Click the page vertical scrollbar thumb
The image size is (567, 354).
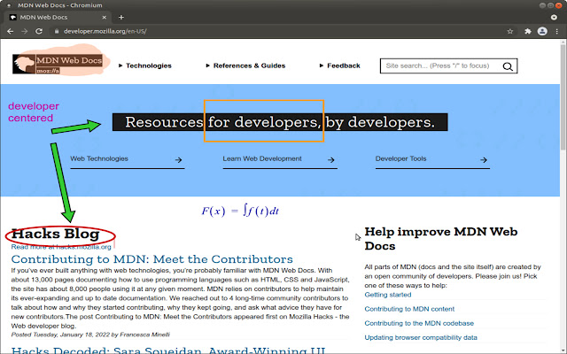pyautogui.click(x=563, y=96)
